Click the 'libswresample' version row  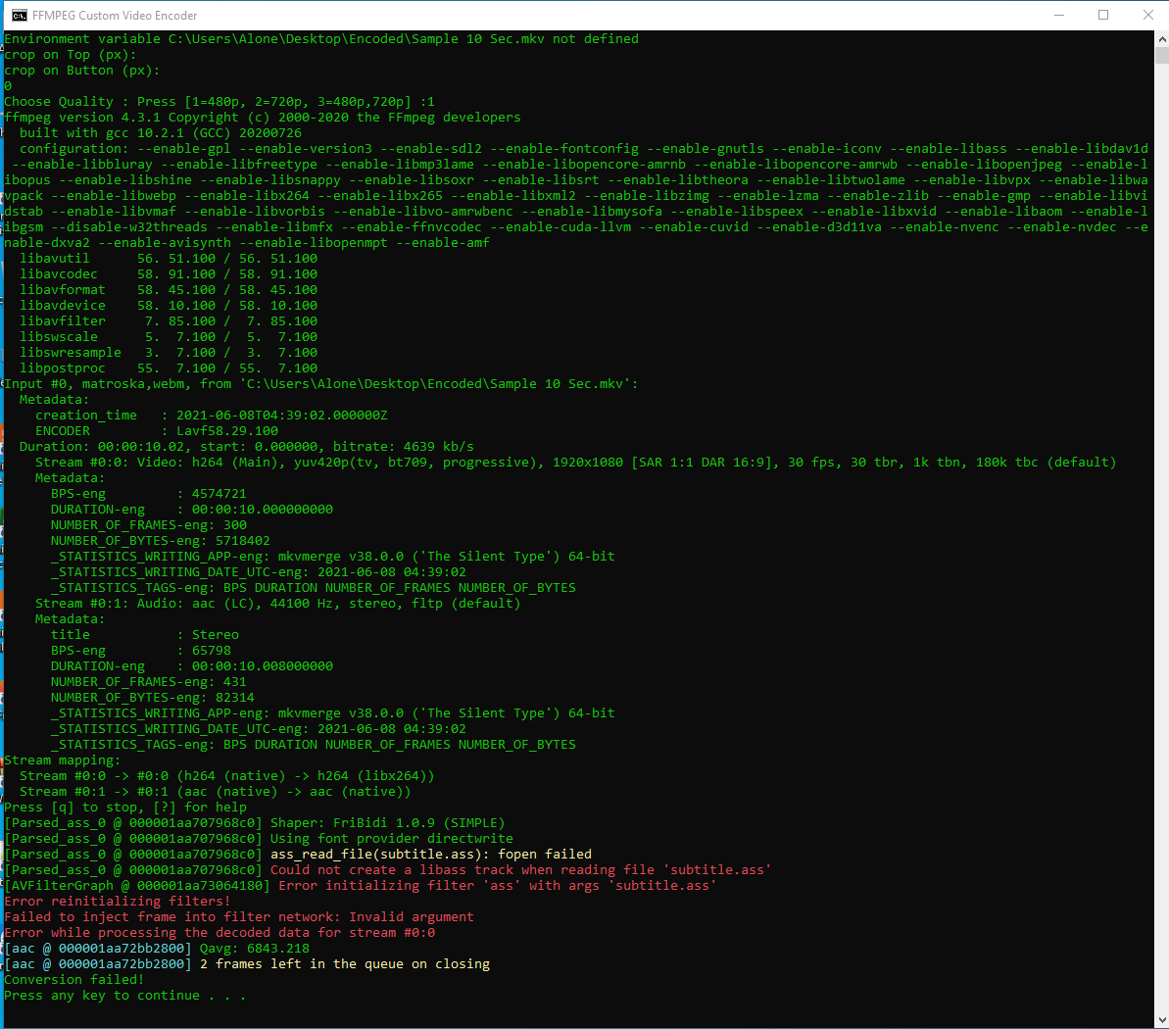169,352
